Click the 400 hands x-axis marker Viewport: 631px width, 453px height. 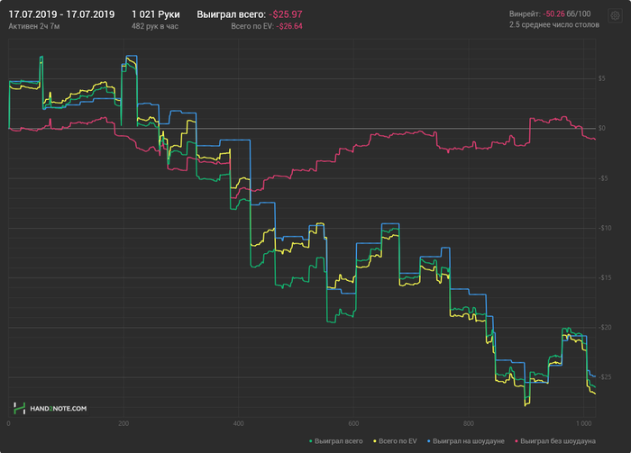pyautogui.click(x=239, y=422)
